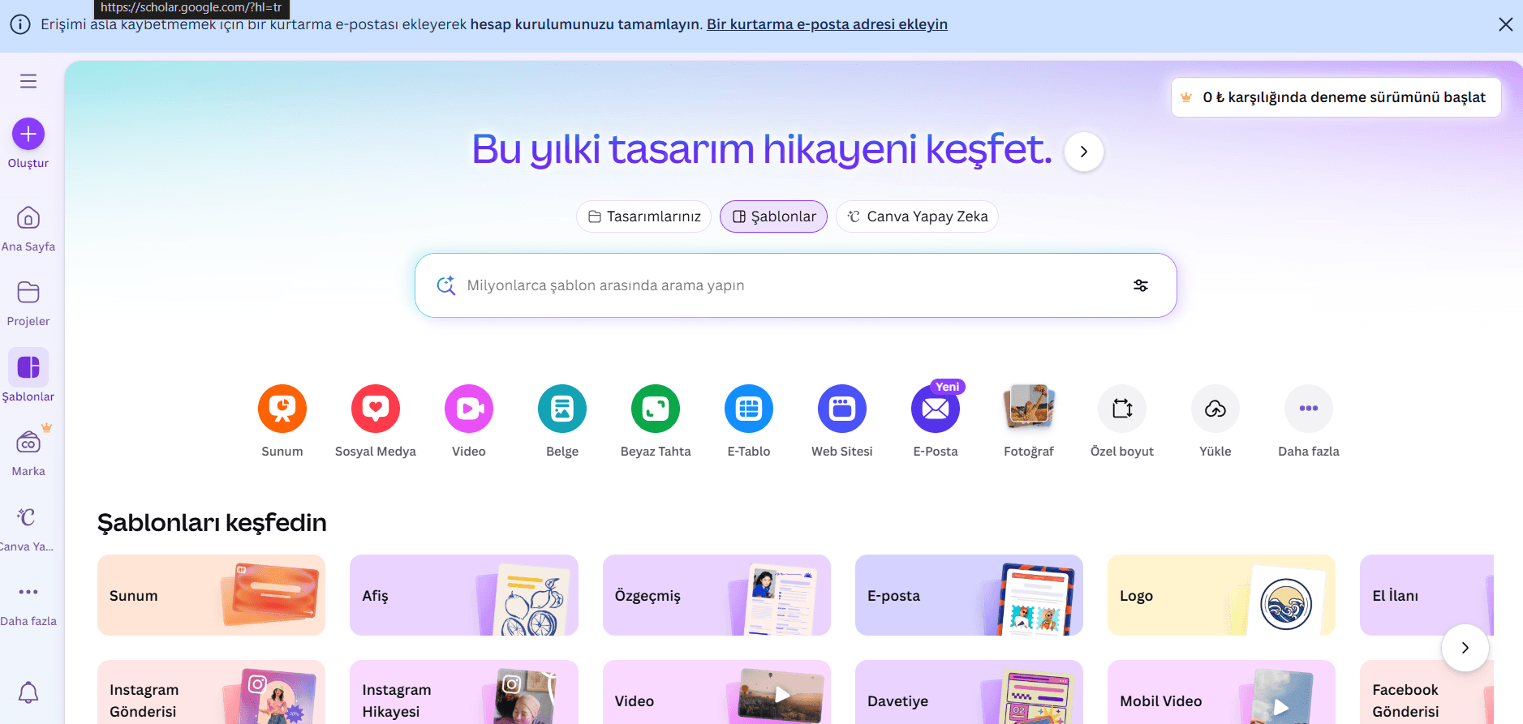Start the trial with 0 ₺ button
The height and width of the screenshot is (724, 1523).
pos(1336,97)
